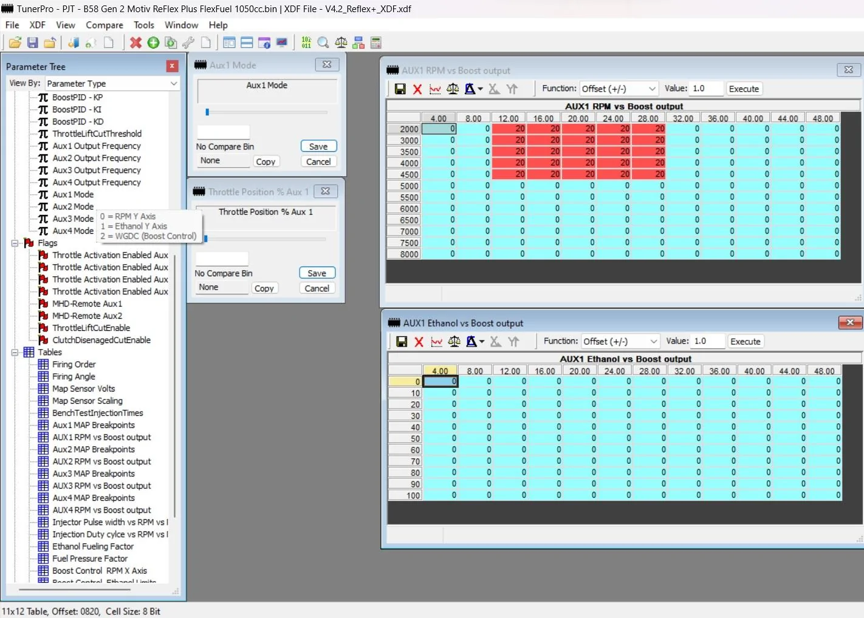Click the monitor graph icon in main toolbar
864x618 pixels.
click(281, 42)
